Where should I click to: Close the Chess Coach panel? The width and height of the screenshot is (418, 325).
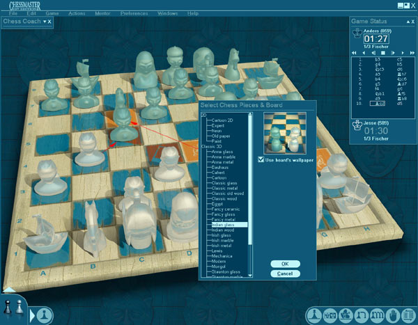pos(49,22)
